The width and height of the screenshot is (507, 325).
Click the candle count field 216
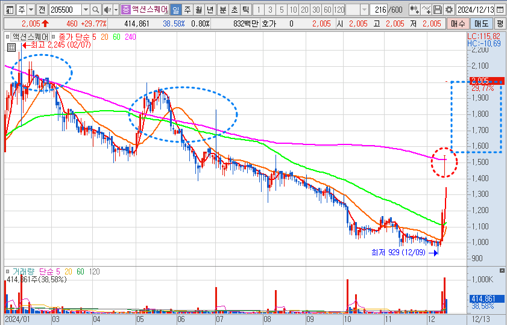379,10
